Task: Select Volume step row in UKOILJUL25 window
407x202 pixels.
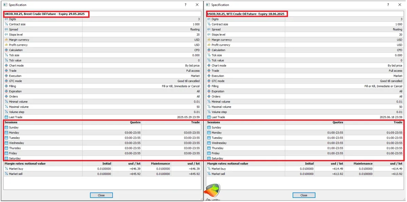Action: [x=102, y=112]
